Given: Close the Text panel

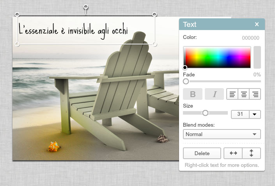Looking at the screenshot, I should click(257, 25).
